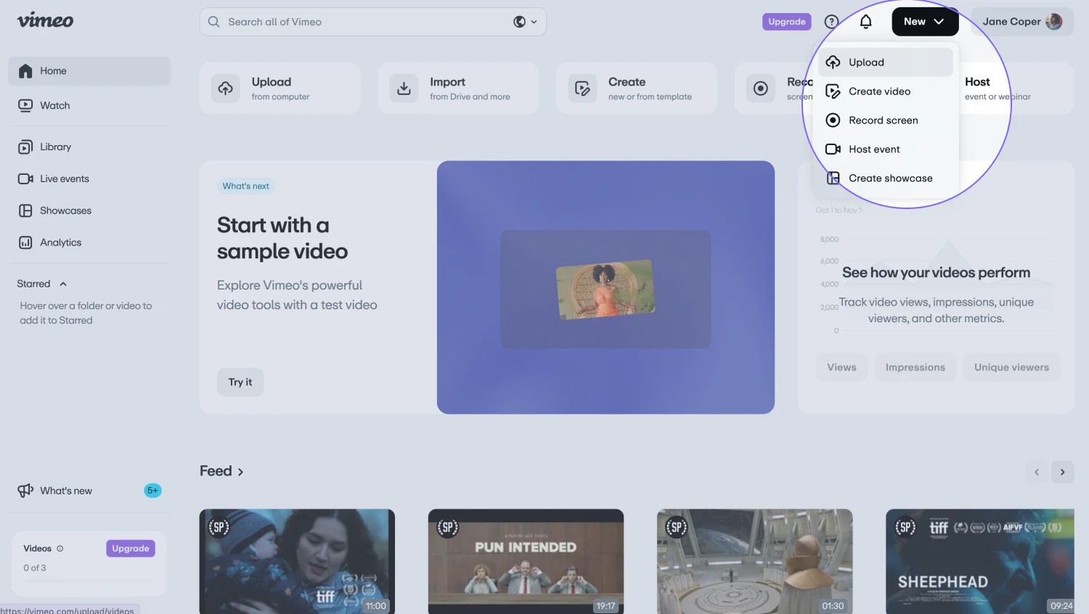Open the notifications bell
The image size is (1089, 614).
pos(865,22)
